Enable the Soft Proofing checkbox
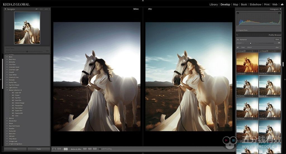This screenshot has width=286, height=154. point(100,149)
